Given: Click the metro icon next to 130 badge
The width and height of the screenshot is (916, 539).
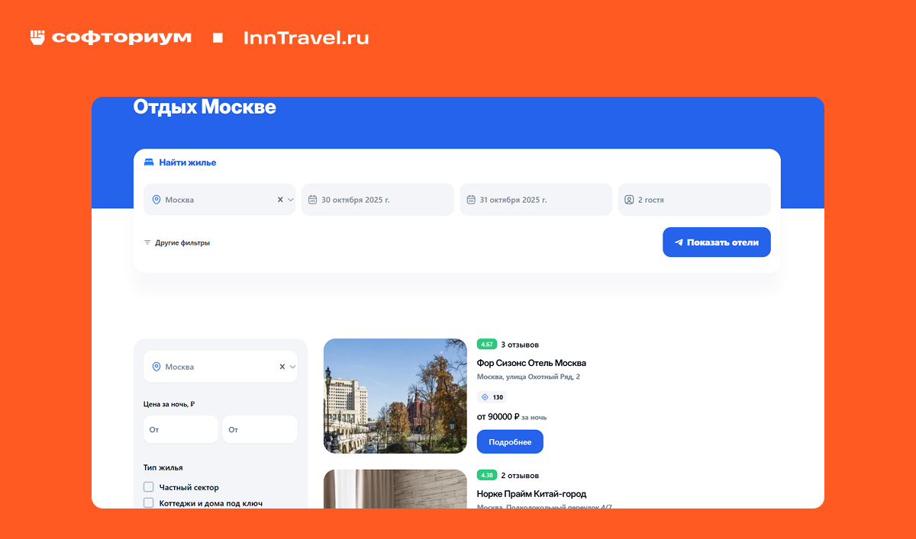Looking at the screenshot, I should click(x=484, y=396).
